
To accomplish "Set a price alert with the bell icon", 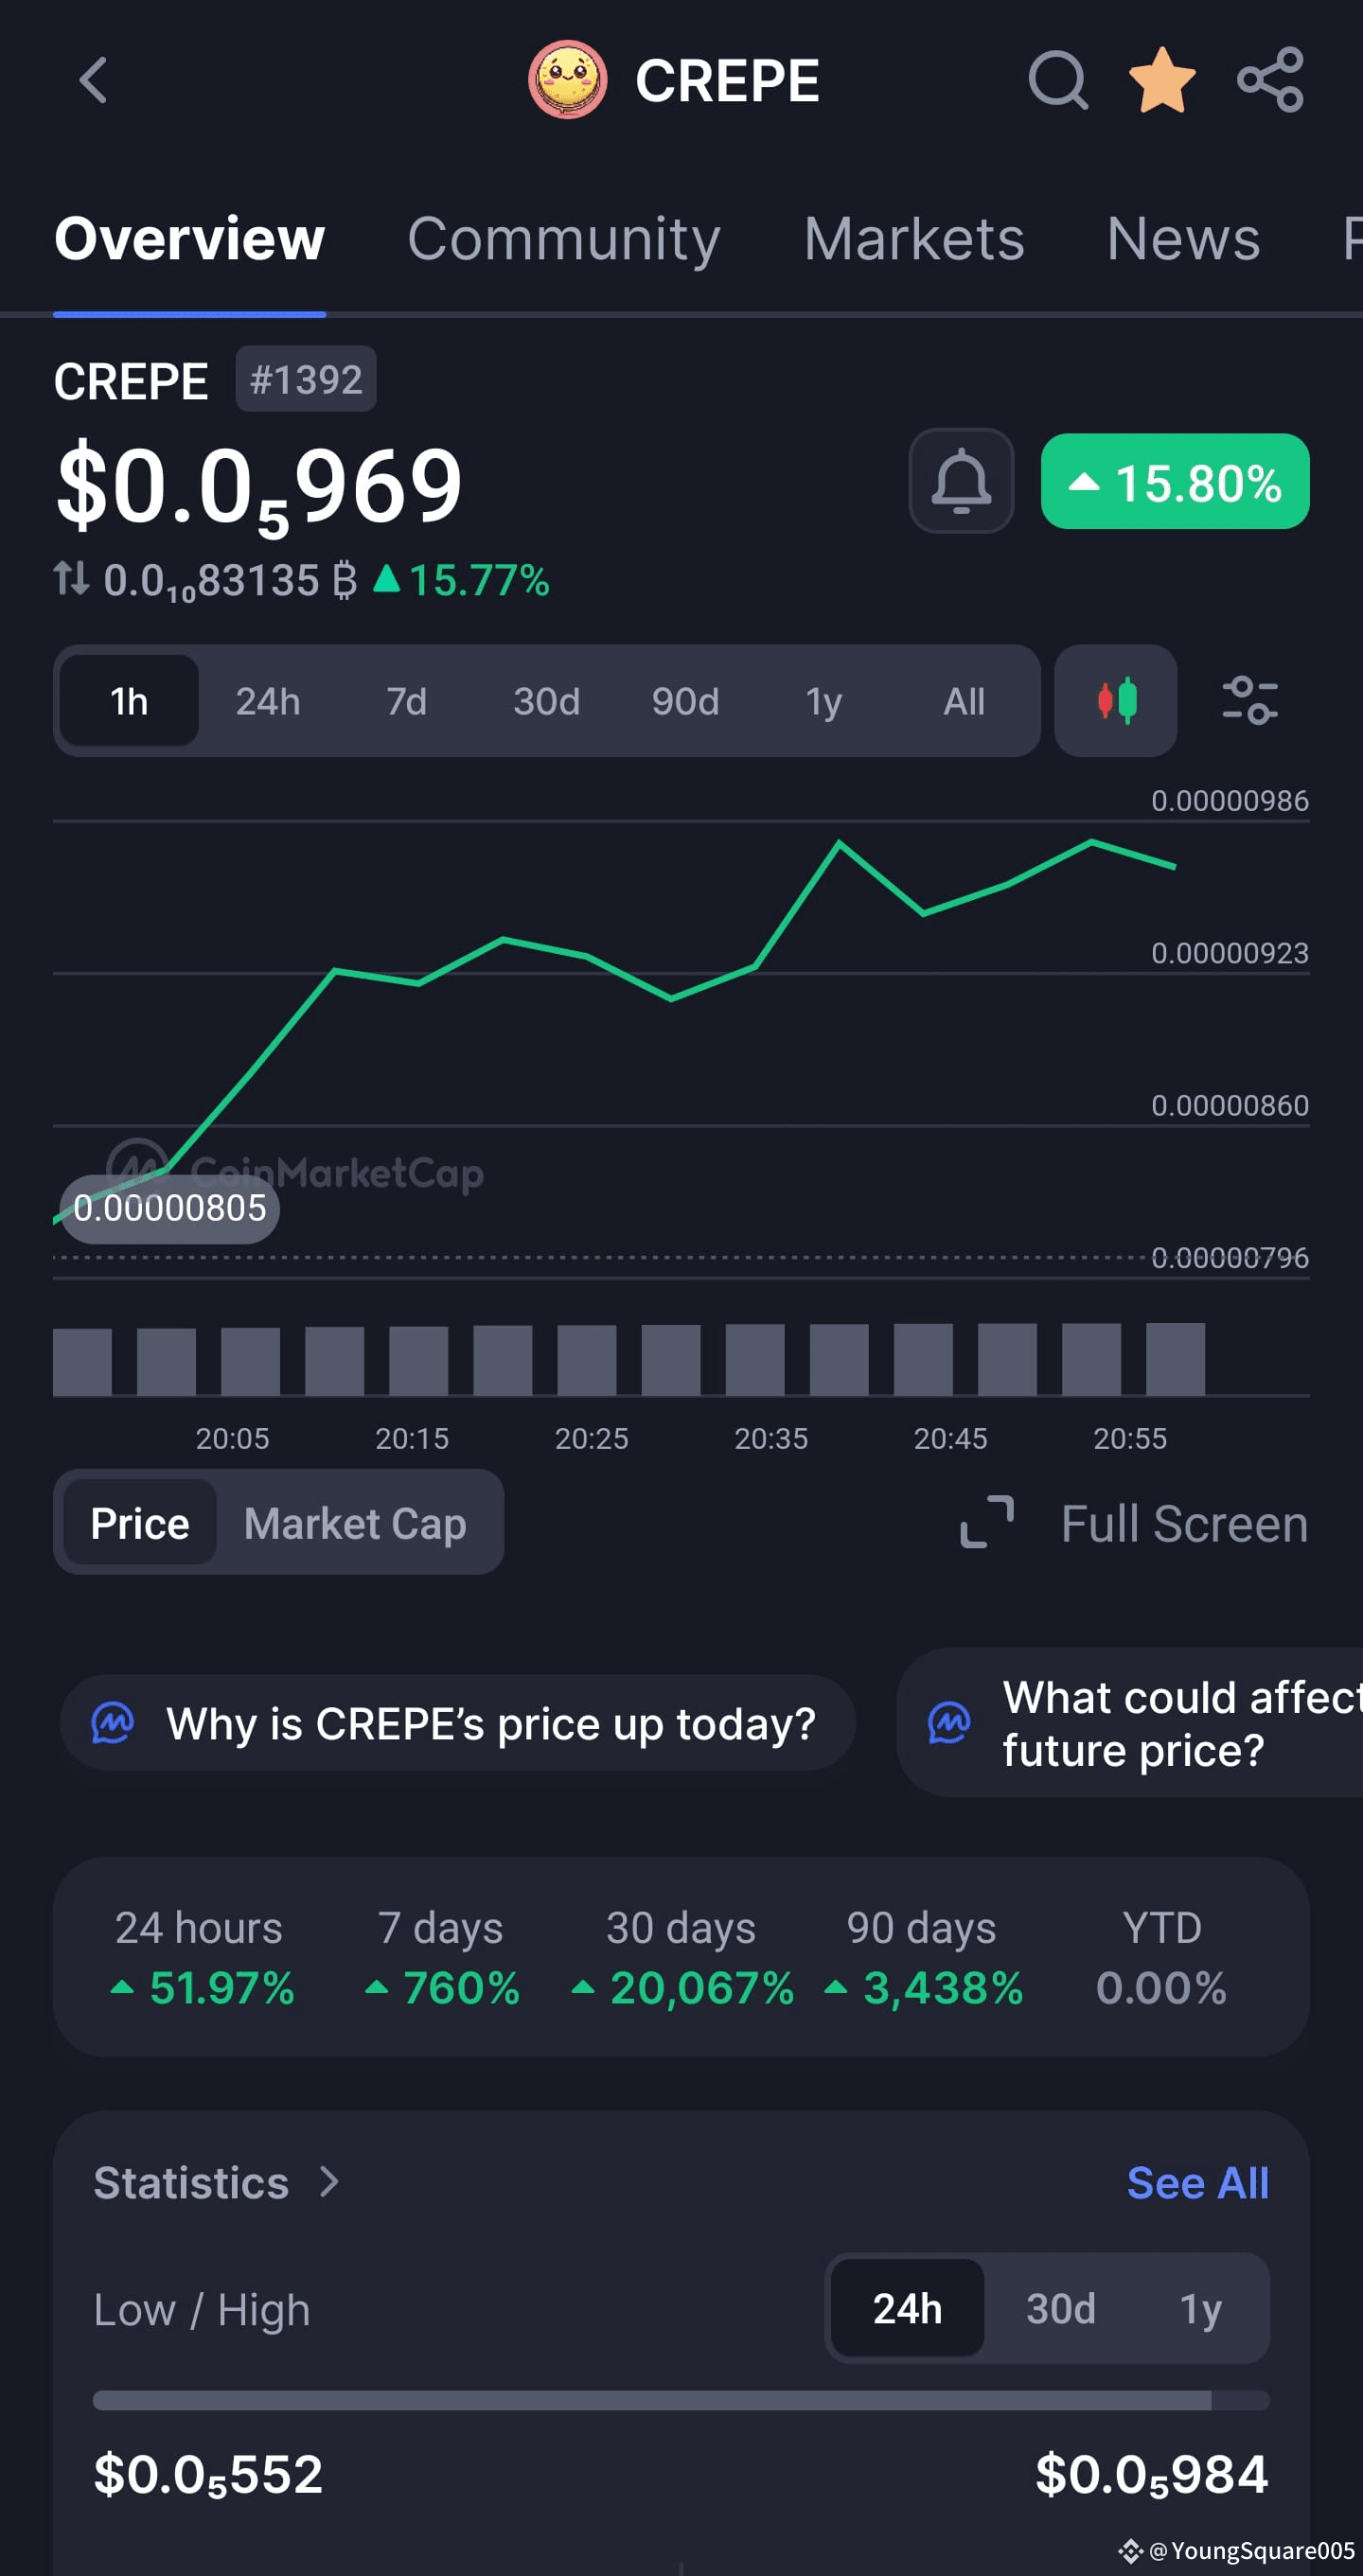I will [961, 481].
